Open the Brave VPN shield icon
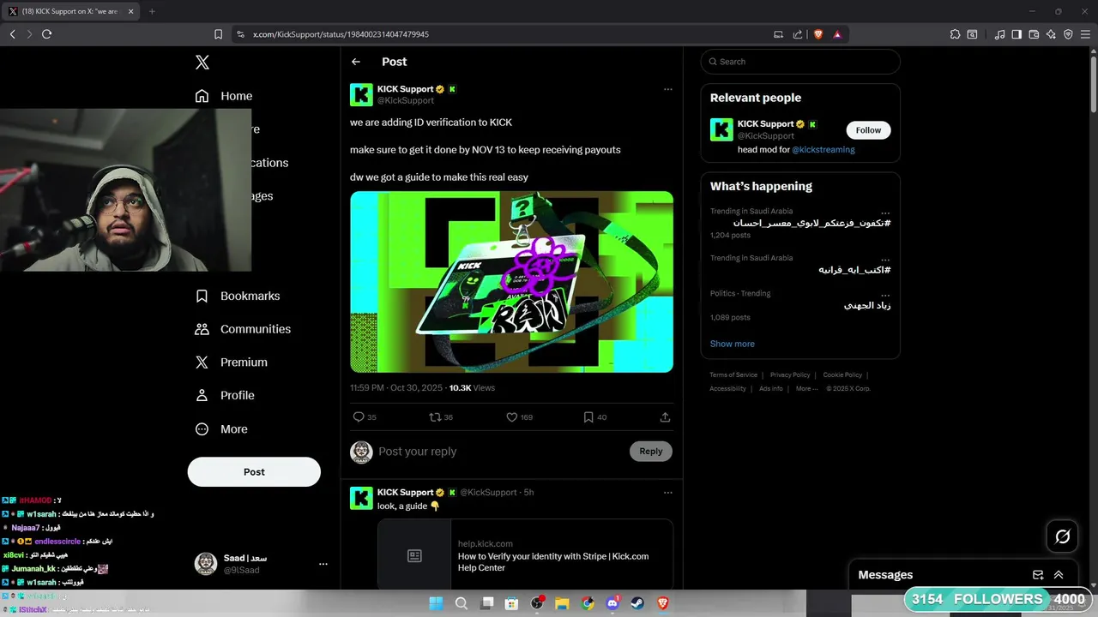 1068,34
